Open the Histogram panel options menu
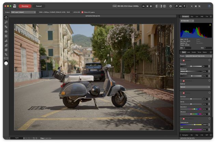 [x=211, y=16]
